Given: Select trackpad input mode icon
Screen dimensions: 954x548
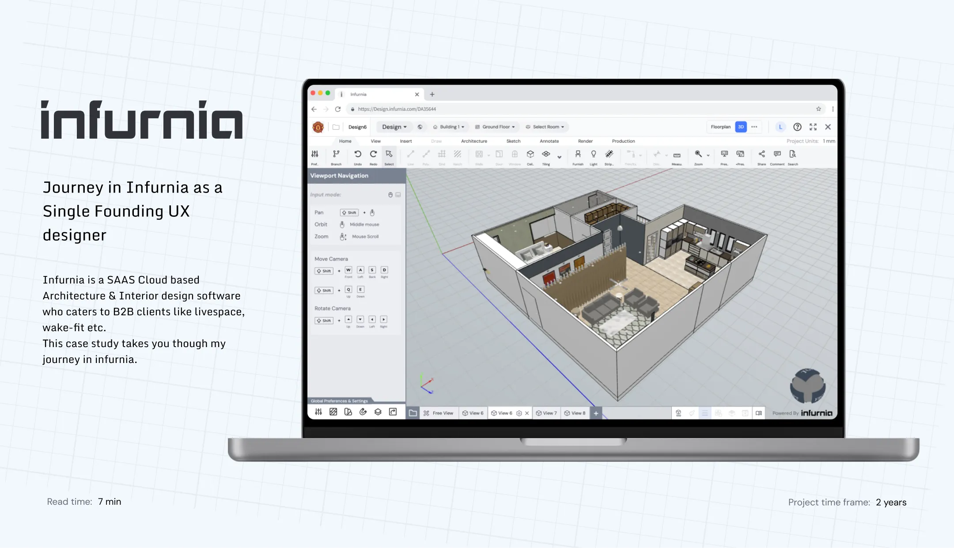Looking at the screenshot, I should (x=398, y=195).
